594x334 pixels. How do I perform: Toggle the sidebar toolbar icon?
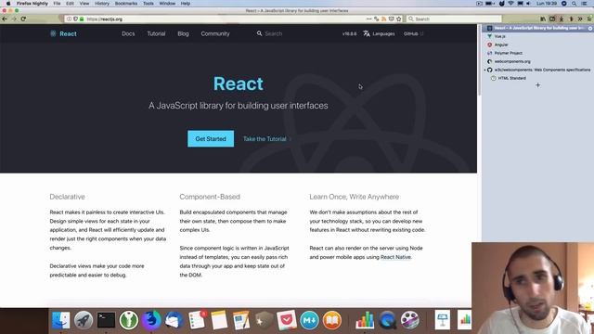click(552, 19)
